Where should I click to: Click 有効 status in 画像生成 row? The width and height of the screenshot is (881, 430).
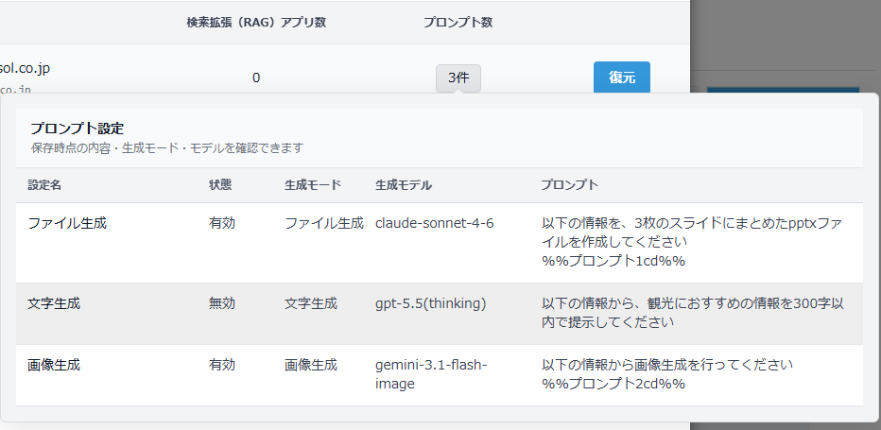tap(222, 365)
